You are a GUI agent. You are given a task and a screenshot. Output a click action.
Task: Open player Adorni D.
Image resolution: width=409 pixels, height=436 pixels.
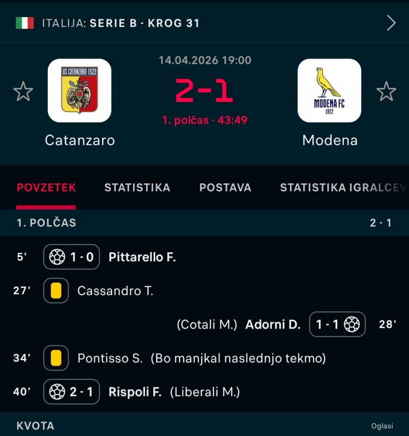pyautogui.click(x=273, y=325)
